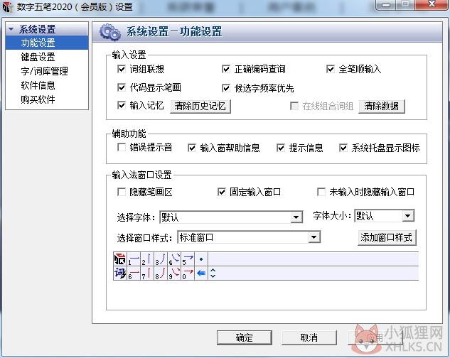The height and width of the screenshot is (358, 450).
Task: Click stroke key 2 vertical stroke
Action: [147, 259]
